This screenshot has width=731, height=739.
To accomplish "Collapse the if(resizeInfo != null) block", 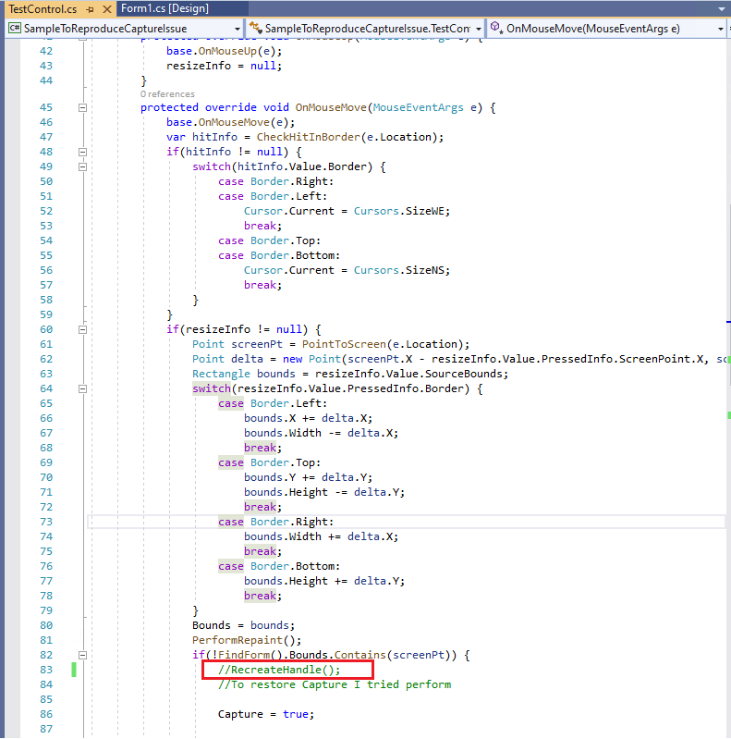I will pos(82,329).
